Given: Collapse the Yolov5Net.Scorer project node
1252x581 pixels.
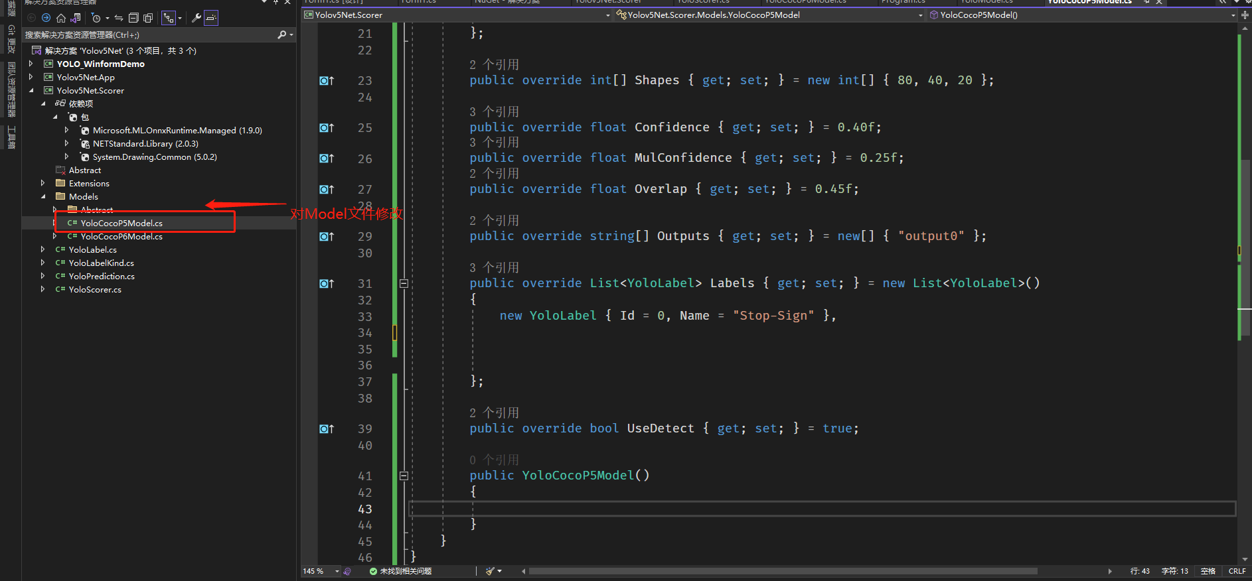Looking at the screenshot, I should pos(31,90).
